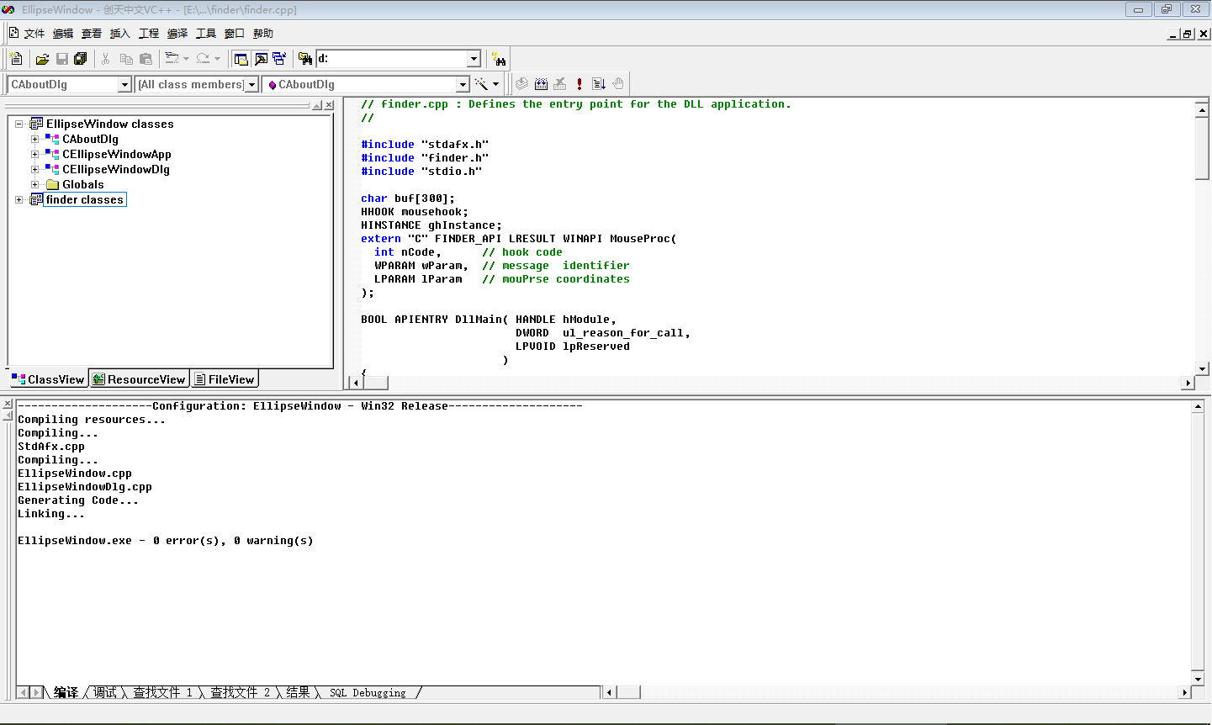Viewport: 1212px width, 725px height.
Task: Open the 窗口 menu
Action: [235, 34]
